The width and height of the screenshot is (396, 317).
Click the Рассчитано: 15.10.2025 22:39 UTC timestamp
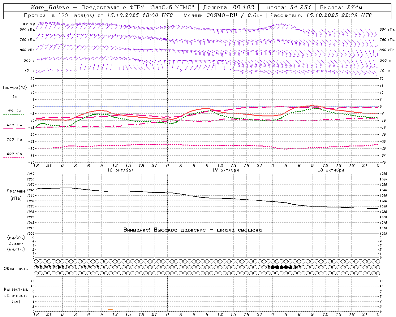321,15
